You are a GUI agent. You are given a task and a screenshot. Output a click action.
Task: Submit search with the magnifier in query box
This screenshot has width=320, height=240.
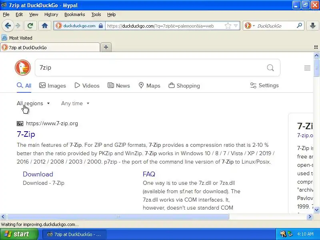[x=270, y=68]
